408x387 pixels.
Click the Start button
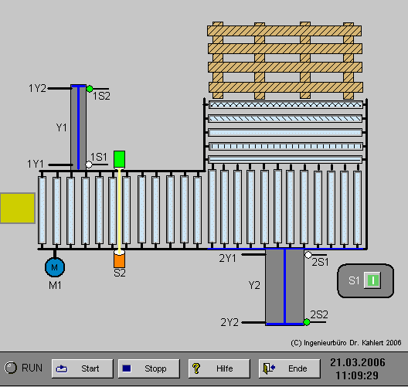[x=83, y=368]
